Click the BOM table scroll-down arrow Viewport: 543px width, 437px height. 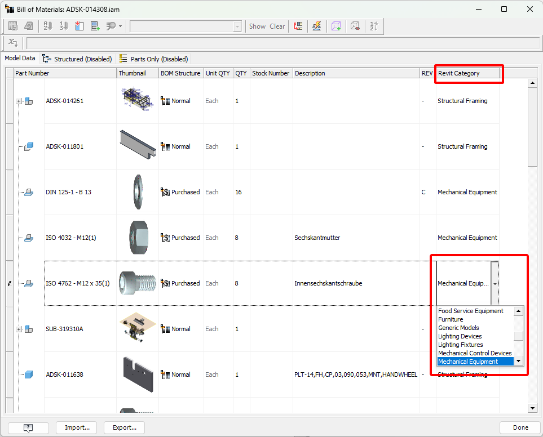(x=533, y=408)
